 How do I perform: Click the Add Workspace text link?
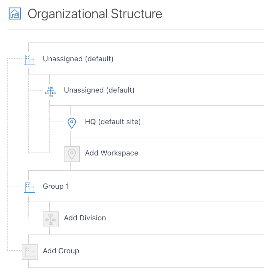112,153
